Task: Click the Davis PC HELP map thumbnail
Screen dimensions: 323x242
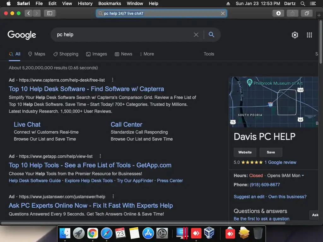Action: coord(273,102)
